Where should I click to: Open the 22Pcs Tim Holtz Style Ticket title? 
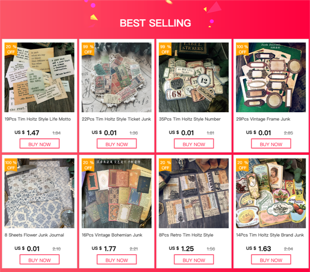(x=116, y=119)
